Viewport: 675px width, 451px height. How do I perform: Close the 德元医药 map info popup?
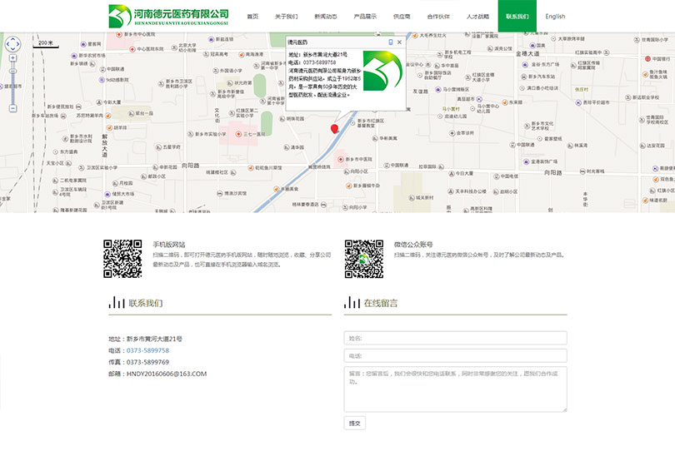pos(399,42)
